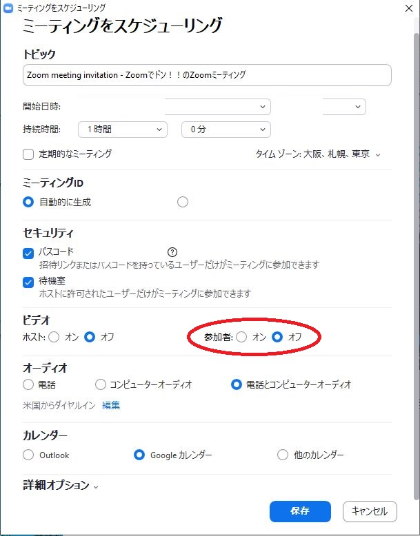Click the passcode help question mark icon

pyautogui.click(x=172, y=252)
